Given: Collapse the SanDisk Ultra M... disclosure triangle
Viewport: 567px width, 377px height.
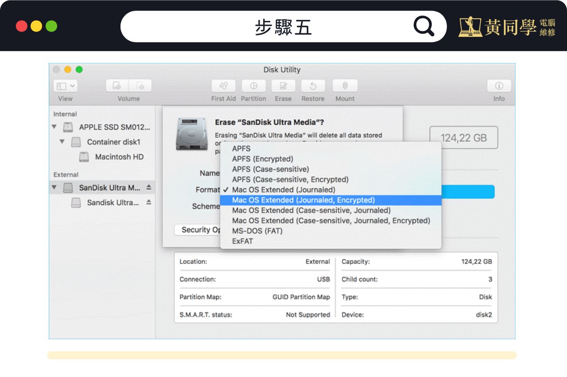Looking at the screenshot, I should pos(54,188).
